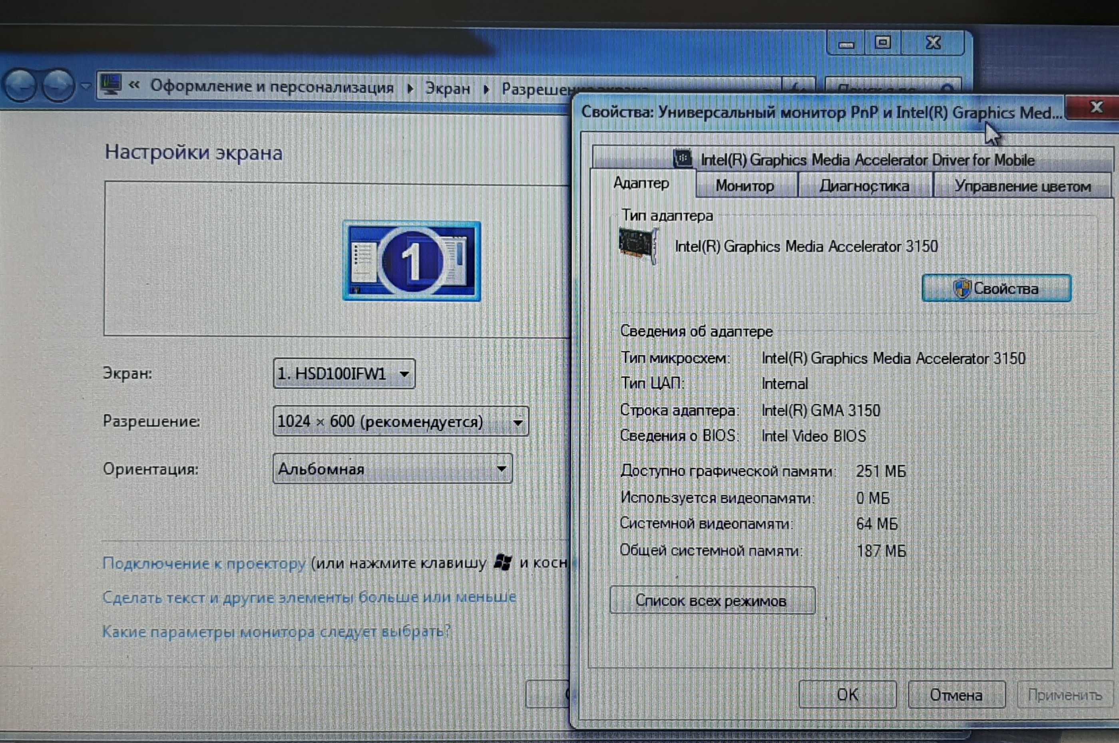
Task: Click '251 МБ' available graphics memory value
Action: pos(880,471)
